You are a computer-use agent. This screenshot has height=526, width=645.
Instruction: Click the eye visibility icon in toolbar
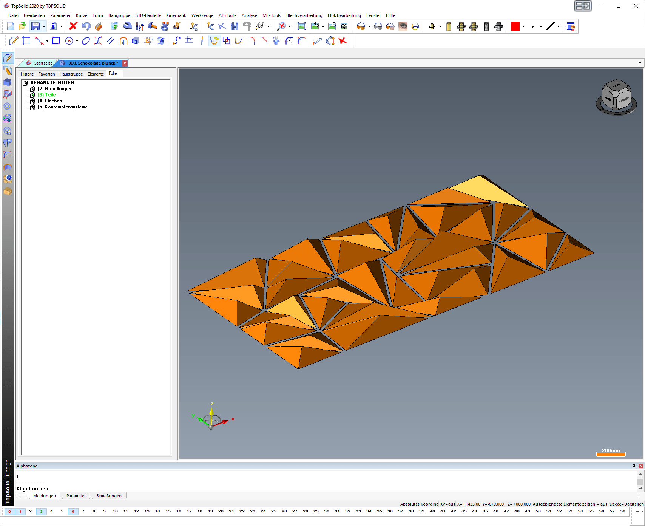[403, 26]
